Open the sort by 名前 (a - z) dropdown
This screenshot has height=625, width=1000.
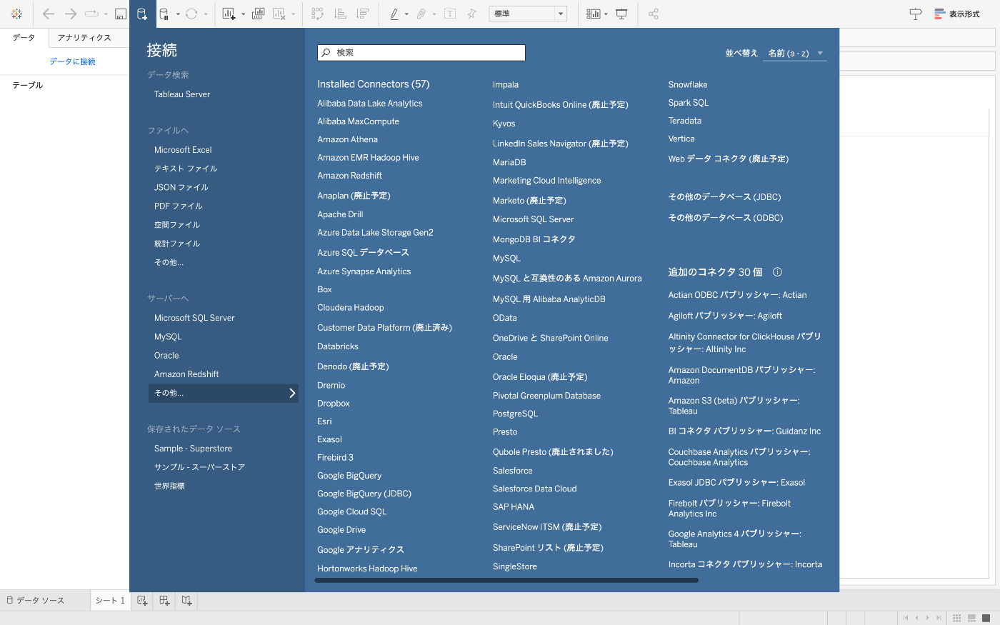pos(795,54)
